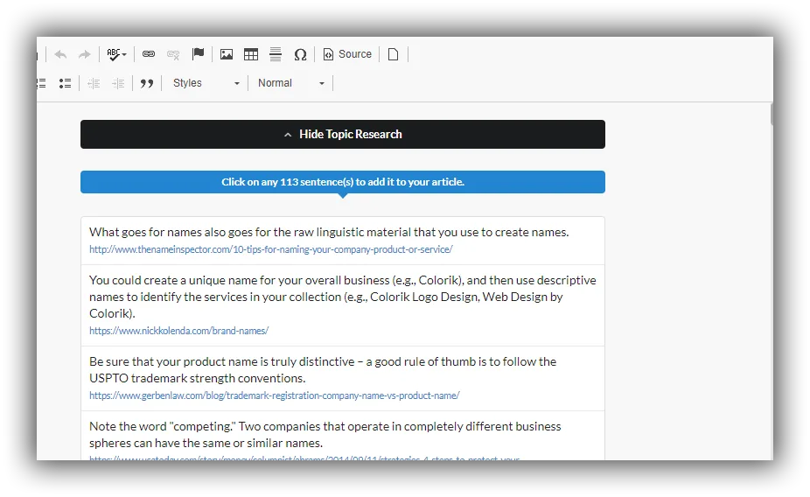The height and width of the screenshot is (497, 810).
Task: Open the Styles dropdown
Action: point(206,83)
